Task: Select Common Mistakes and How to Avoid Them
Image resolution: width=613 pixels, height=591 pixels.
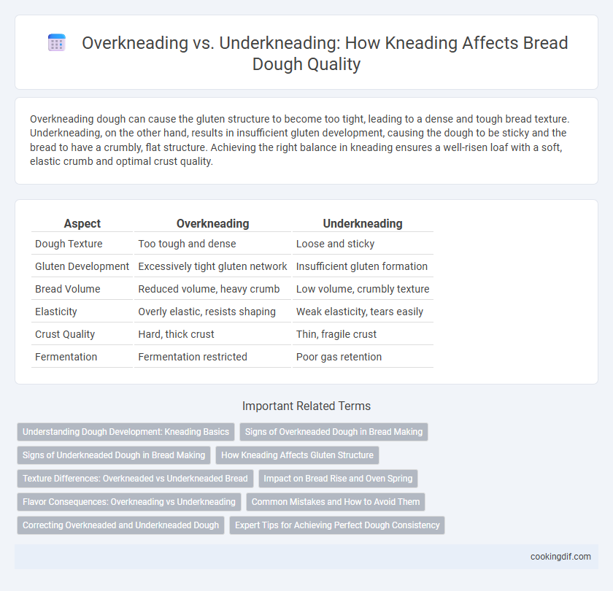Action: 336,502
